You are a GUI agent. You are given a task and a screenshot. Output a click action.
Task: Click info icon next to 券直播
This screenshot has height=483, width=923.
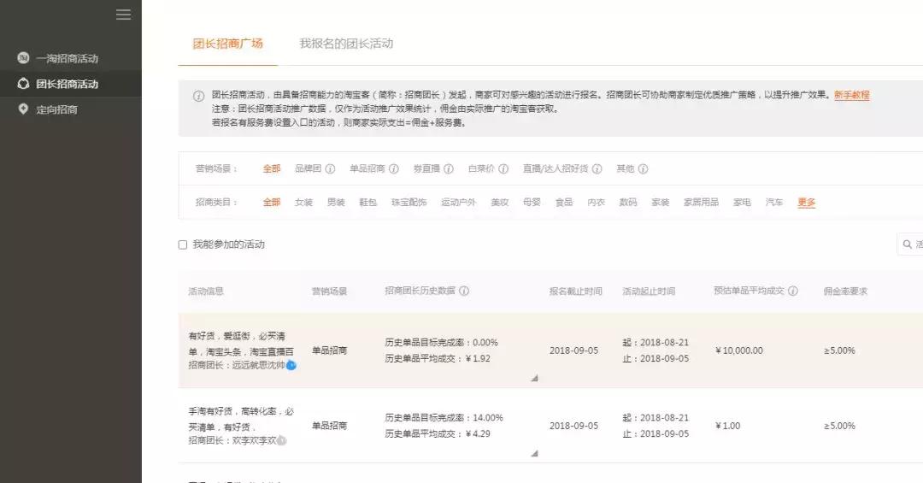449,169
